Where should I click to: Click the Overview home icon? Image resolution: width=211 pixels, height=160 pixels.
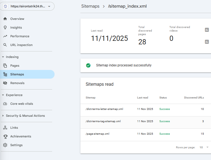(5, 19)
